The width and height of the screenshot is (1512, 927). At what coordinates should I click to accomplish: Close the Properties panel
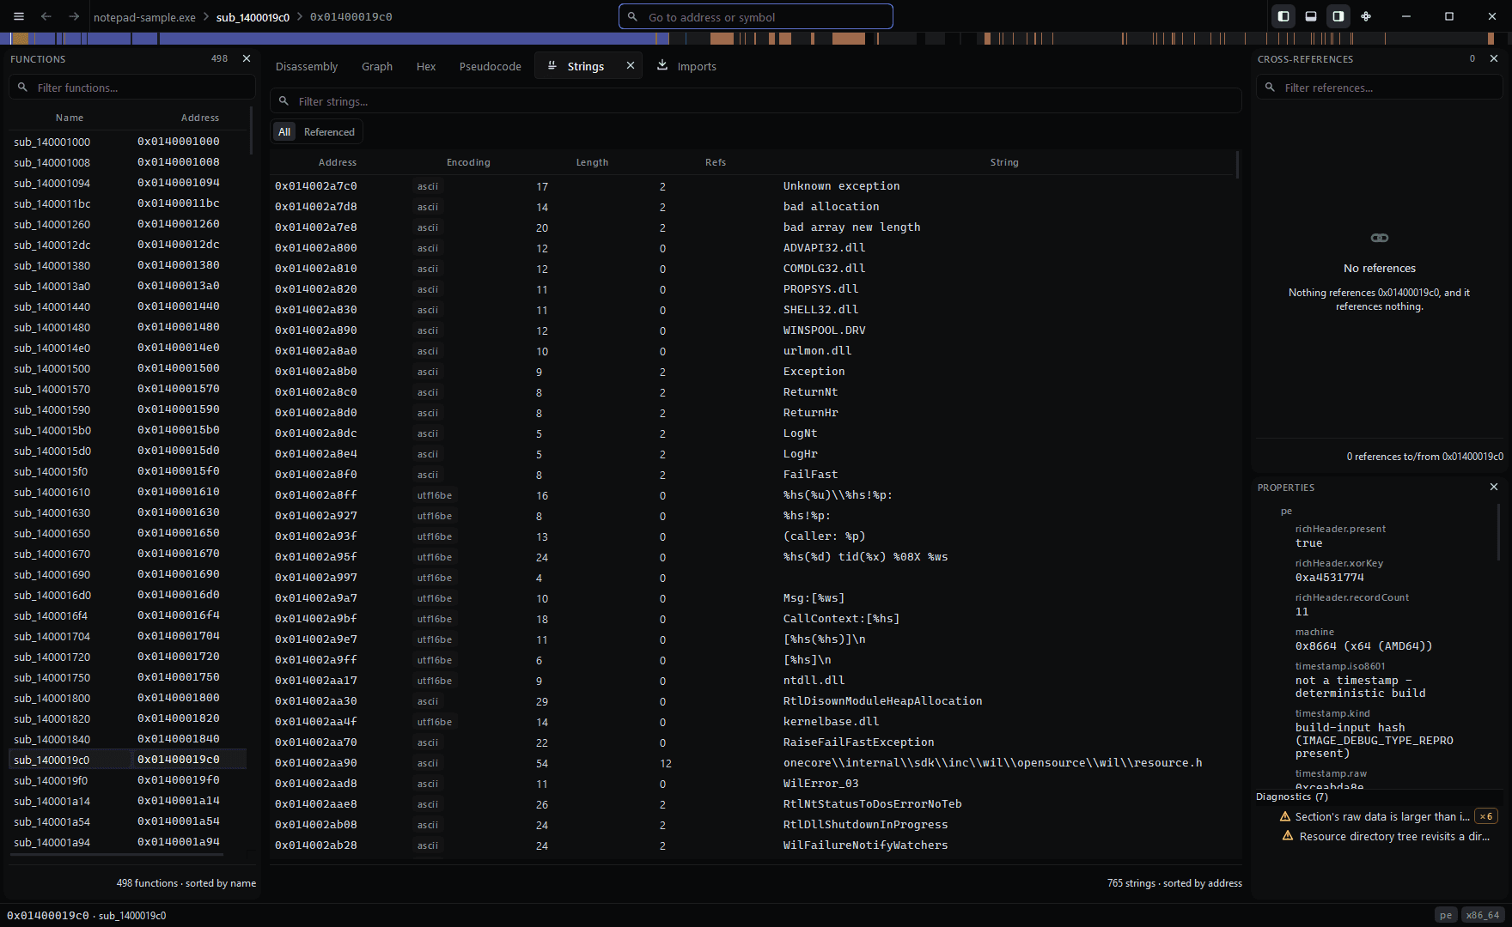[x=1494, y=487]
